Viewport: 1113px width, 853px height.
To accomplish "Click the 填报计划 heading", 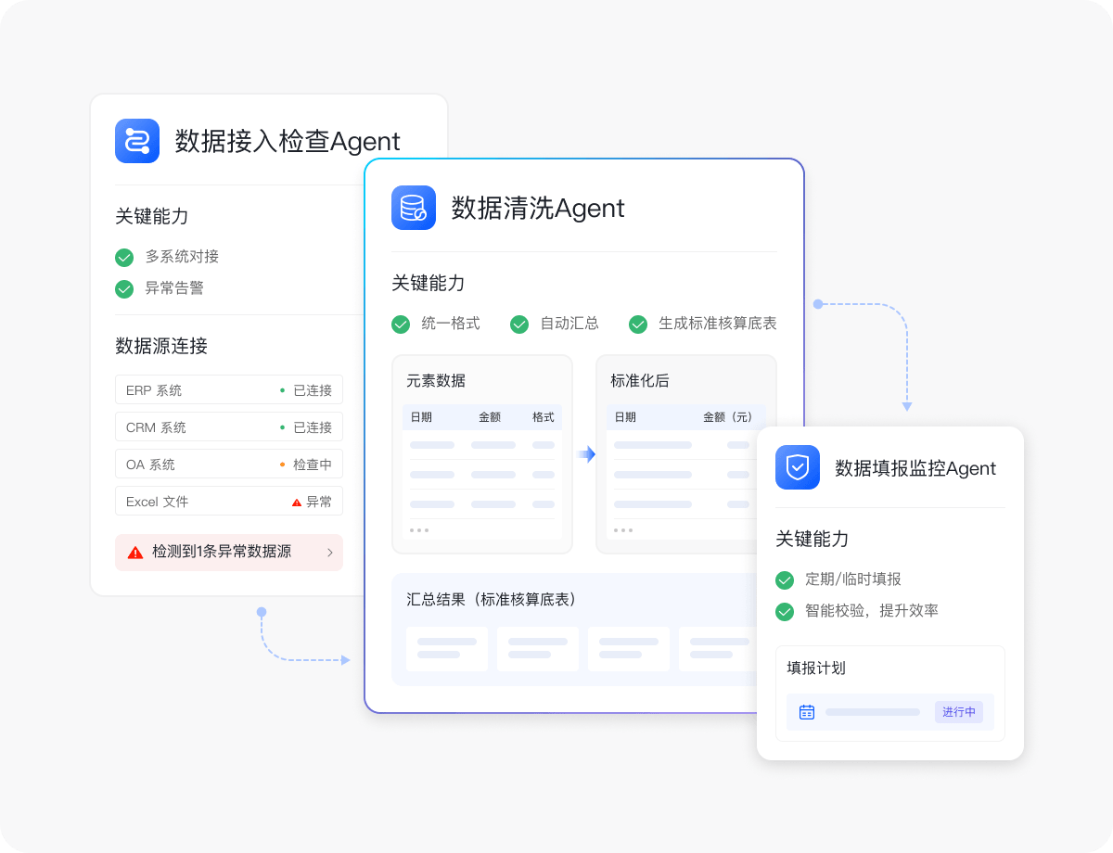I will click(x=816, y=668).
